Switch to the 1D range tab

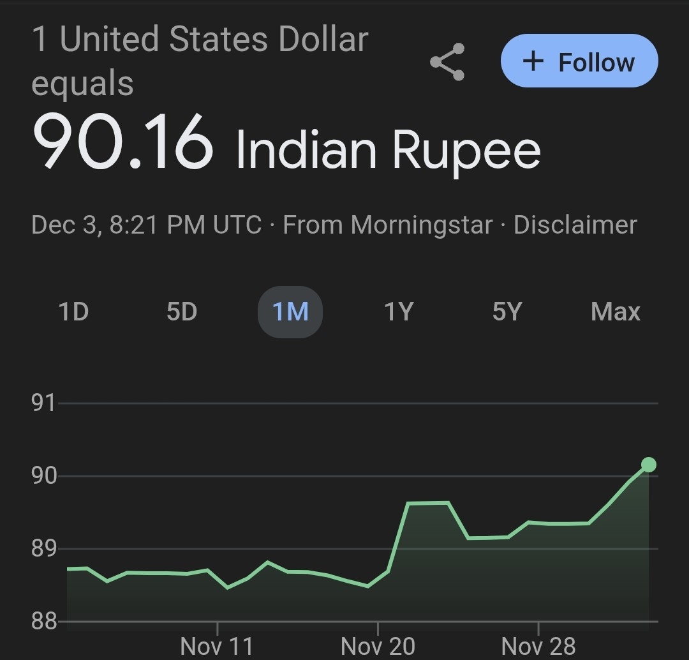coord(73,312)
